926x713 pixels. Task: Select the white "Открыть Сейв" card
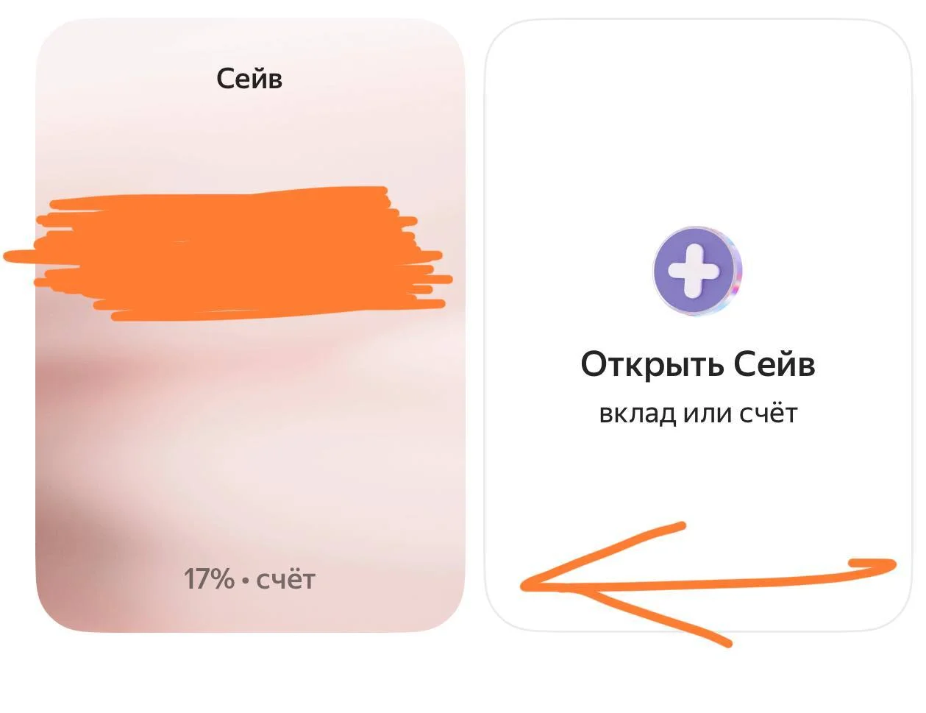tap(698, 325)
